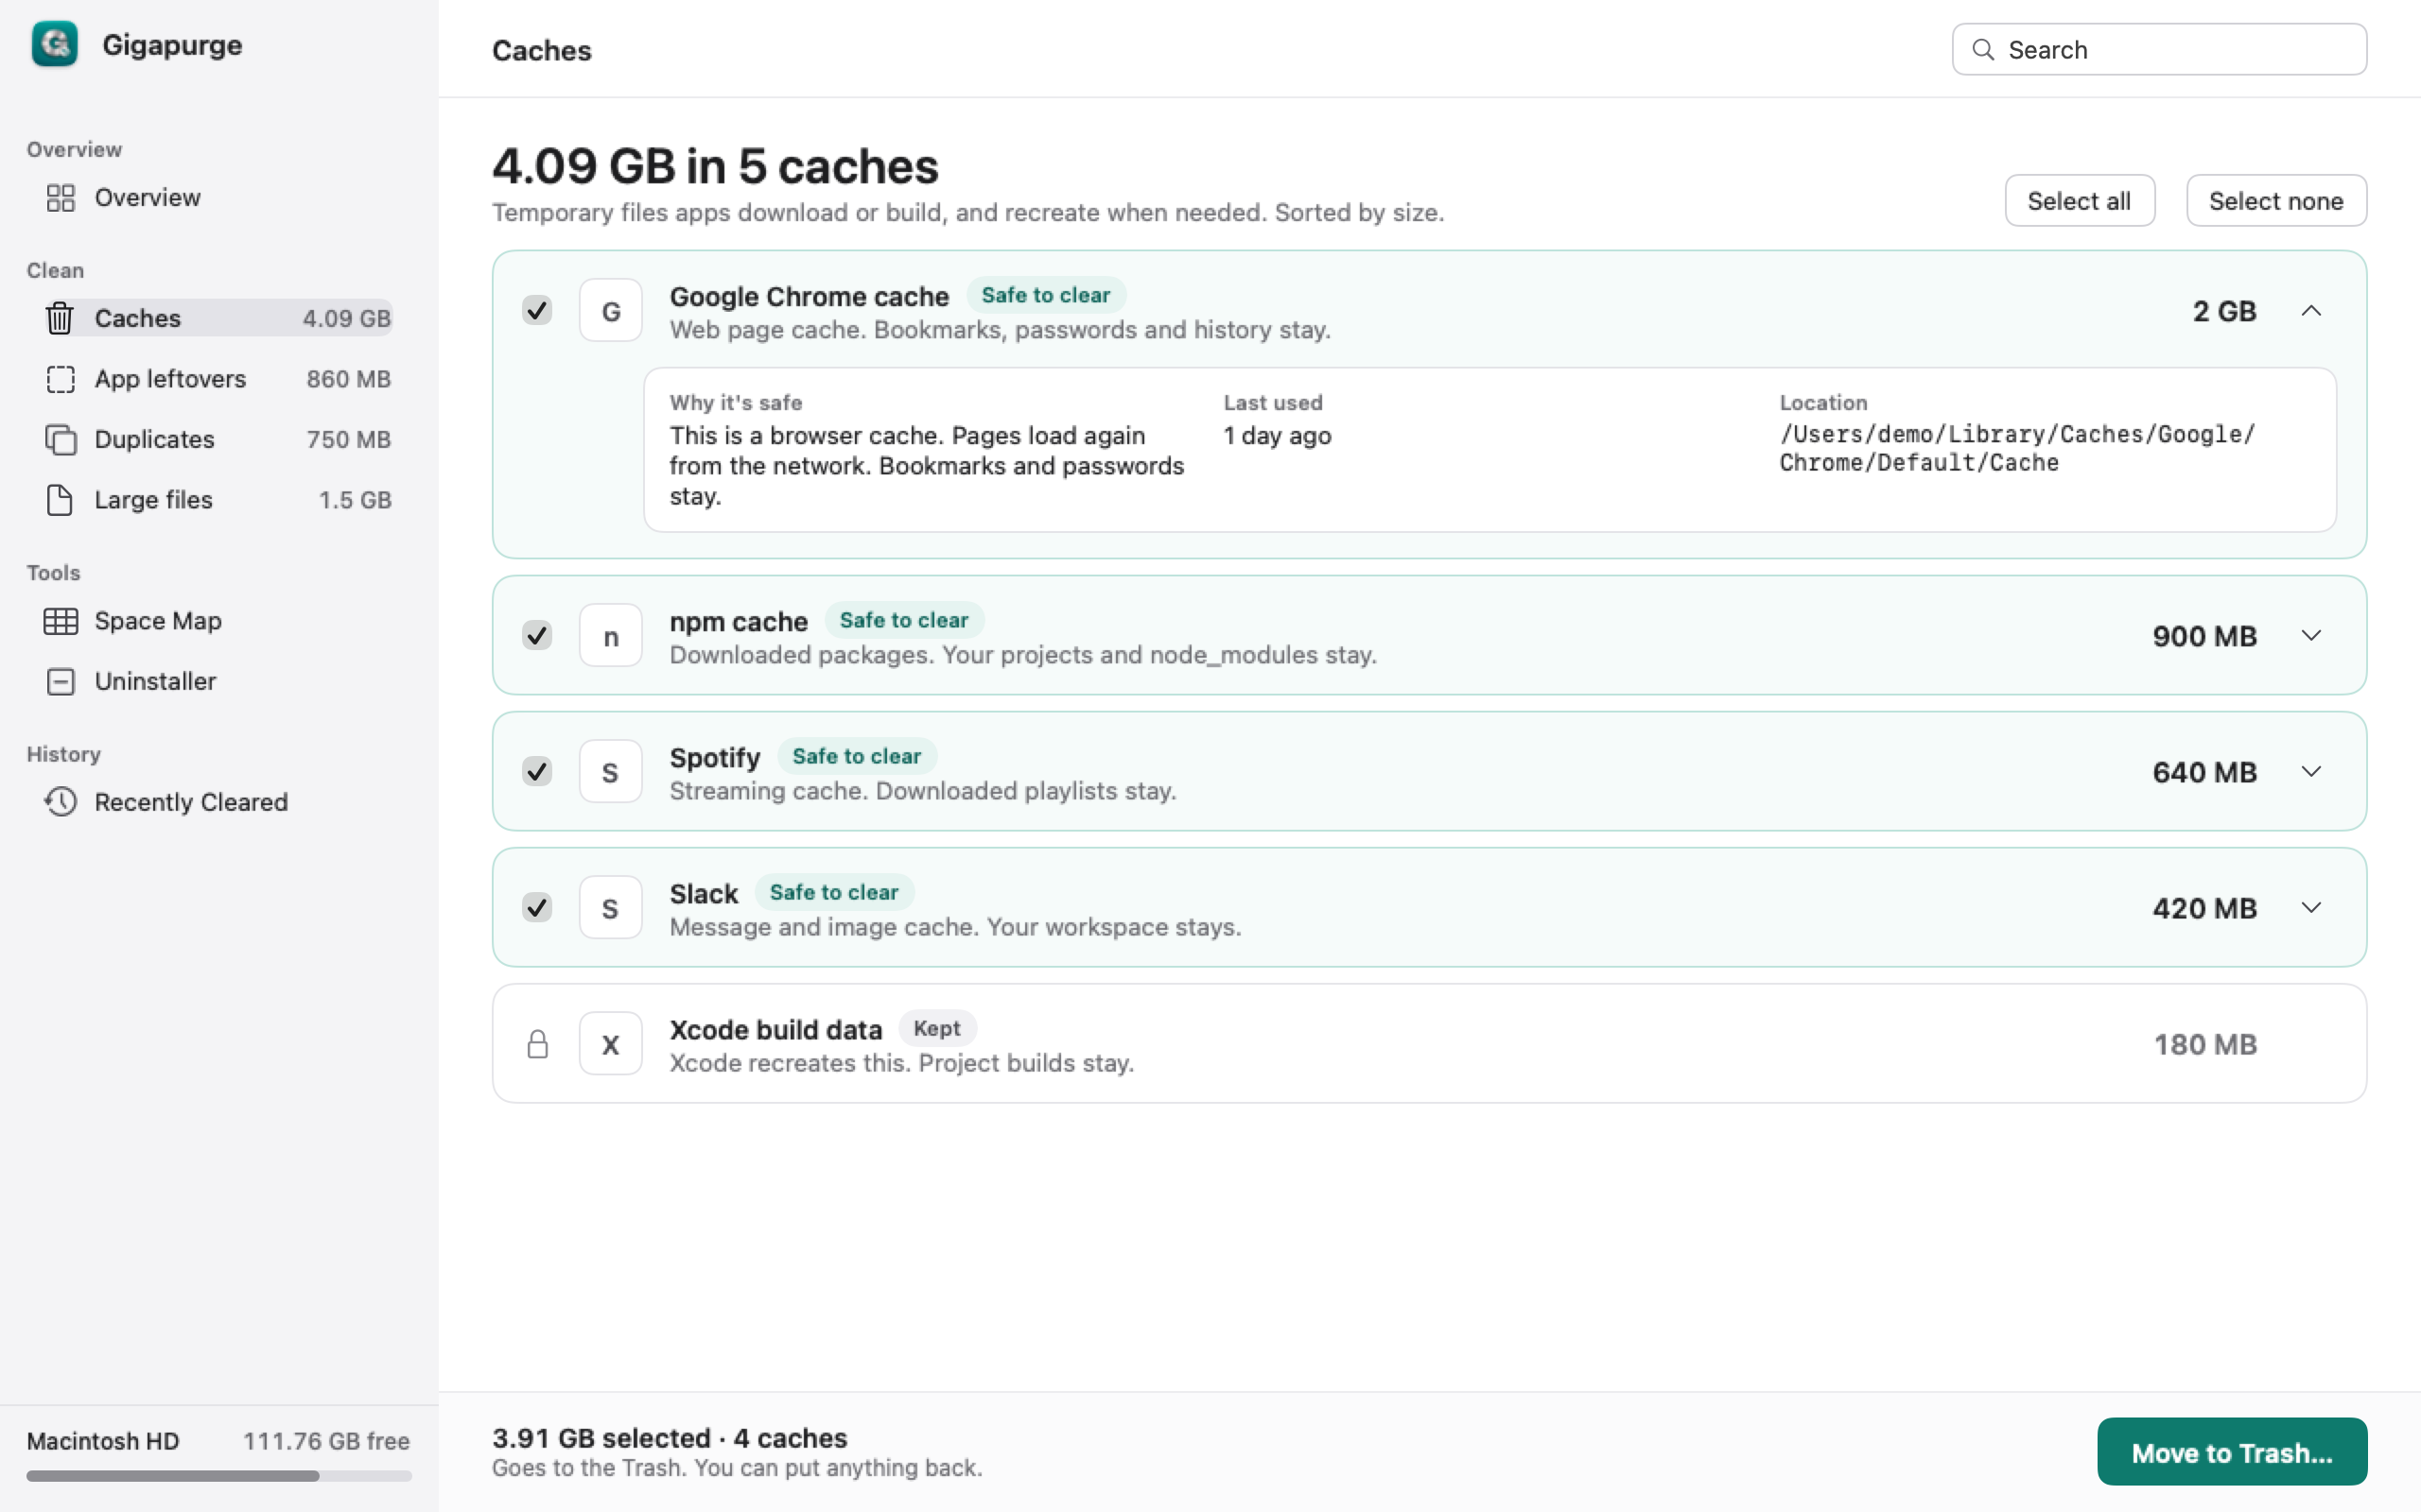Click the Overview grid icon in sidebar
This screenshot has height=1512, width=2421.
tap(60, 198)
